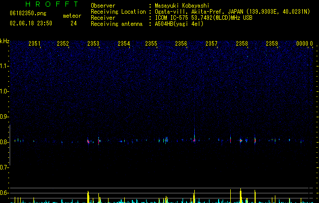Click the 2353 time marker
The image size is (319, 203).
point(93,44)
